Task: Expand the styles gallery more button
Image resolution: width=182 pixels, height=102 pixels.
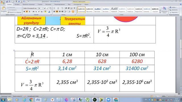Action: tap(160, 12)
